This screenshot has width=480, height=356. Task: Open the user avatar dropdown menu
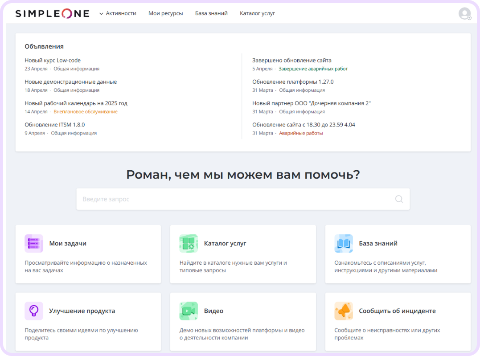click(464, 13)
